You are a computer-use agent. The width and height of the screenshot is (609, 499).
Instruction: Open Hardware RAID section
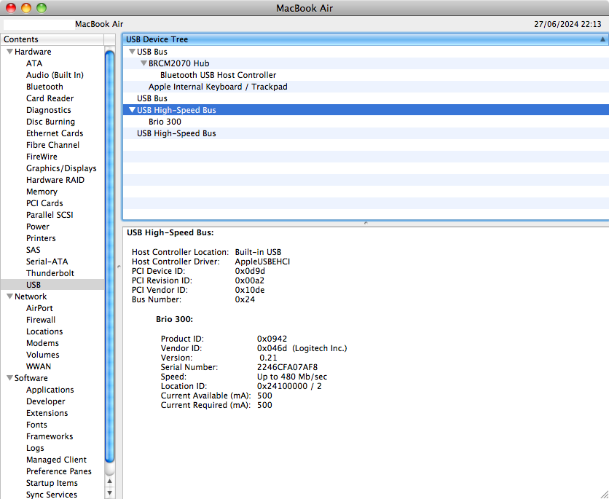(55, 180)
